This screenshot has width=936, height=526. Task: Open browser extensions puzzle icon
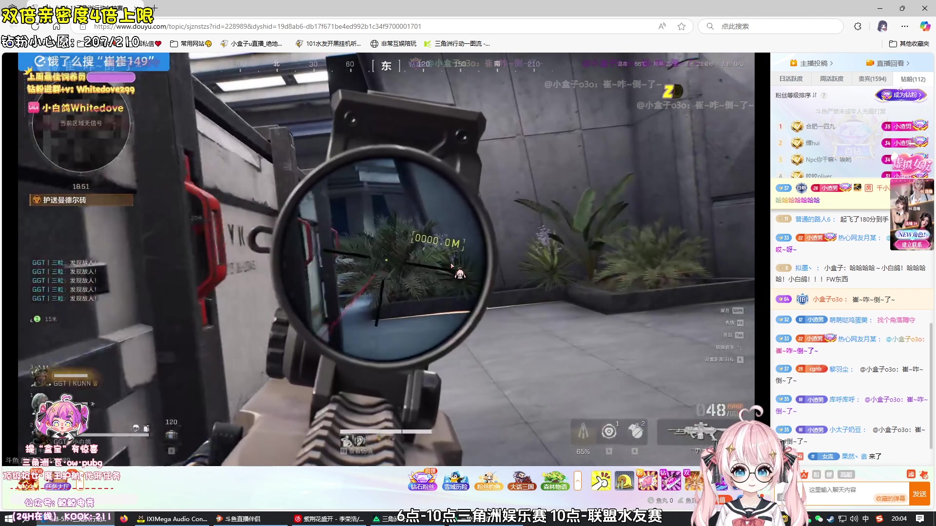[858, 26]
